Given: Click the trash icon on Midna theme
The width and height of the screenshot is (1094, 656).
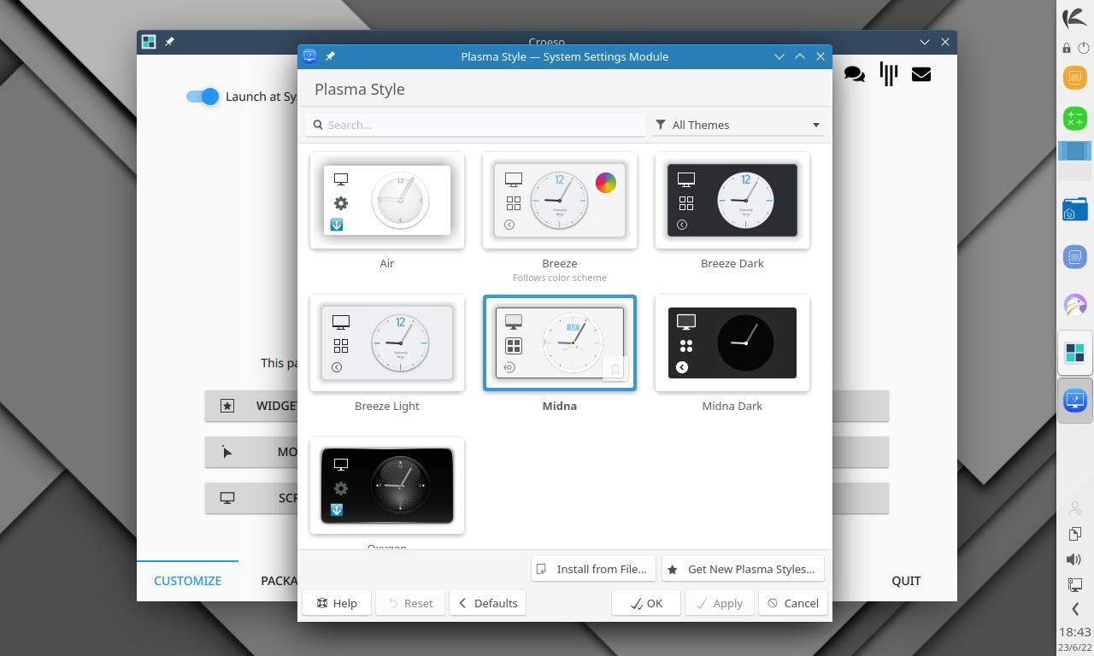Looking at the screenshot, I should click(615, 369).
